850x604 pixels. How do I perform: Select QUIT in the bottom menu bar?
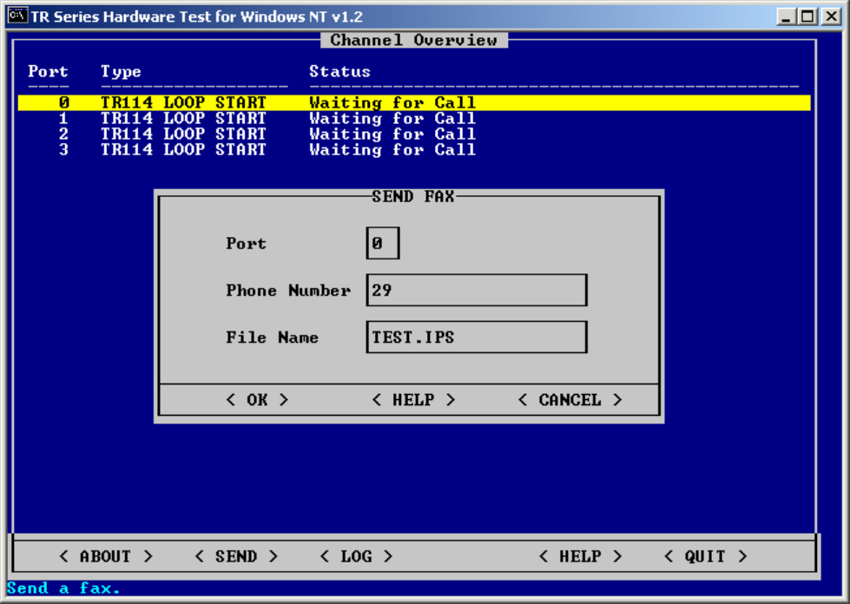pyautogui.click(x=705, y=556)
